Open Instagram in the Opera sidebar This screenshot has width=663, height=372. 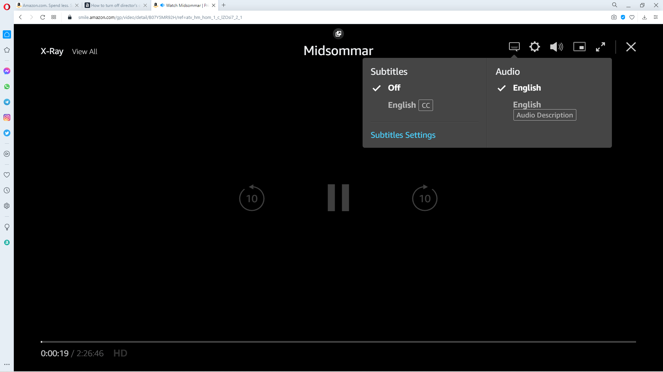click(7, 117)
